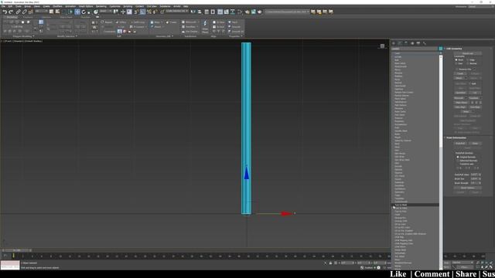Click the Brush Size value field
Screen dimensions: 495x278
[474, 179]
